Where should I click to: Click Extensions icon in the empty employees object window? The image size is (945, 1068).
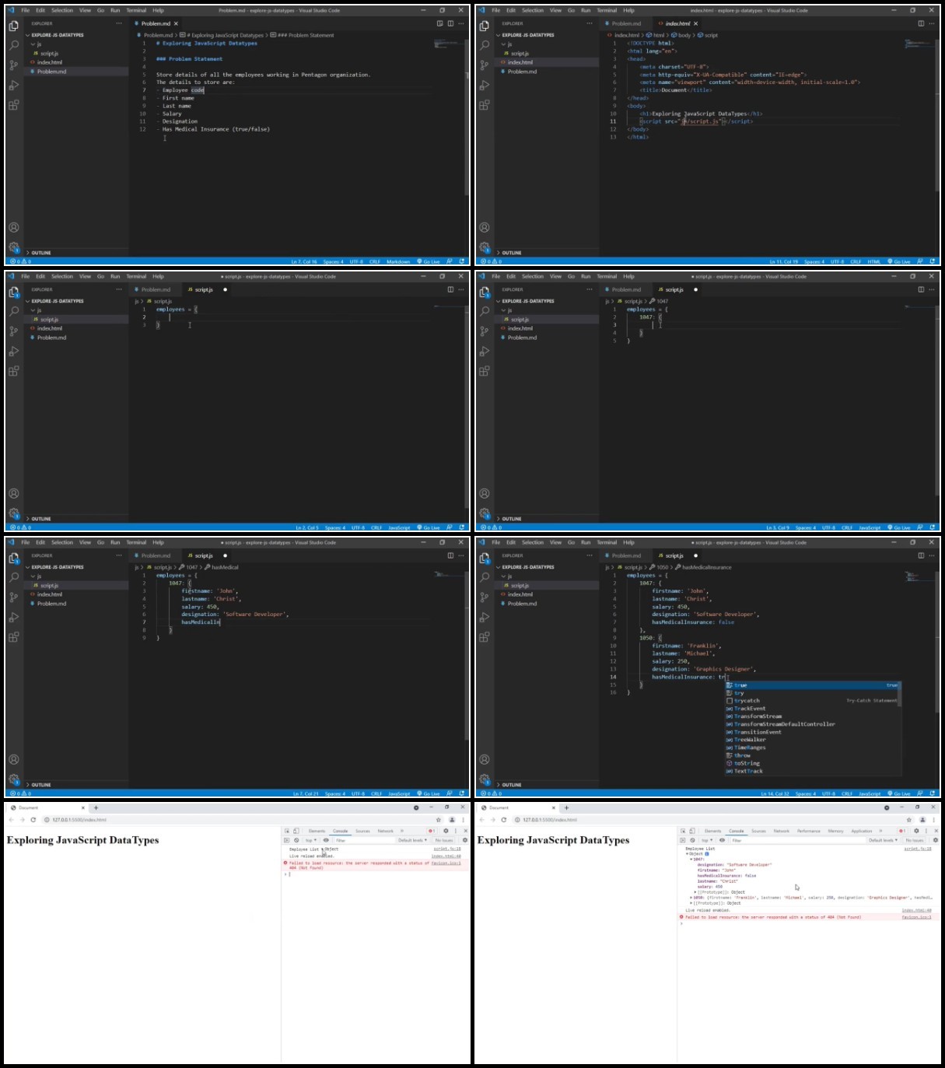14,371
